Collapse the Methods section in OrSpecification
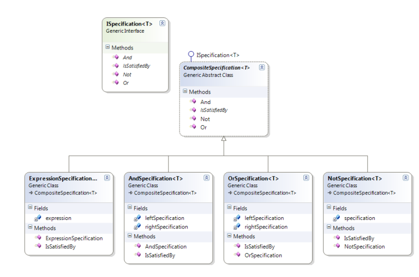 pyautogui.click(x=230, y=237)
